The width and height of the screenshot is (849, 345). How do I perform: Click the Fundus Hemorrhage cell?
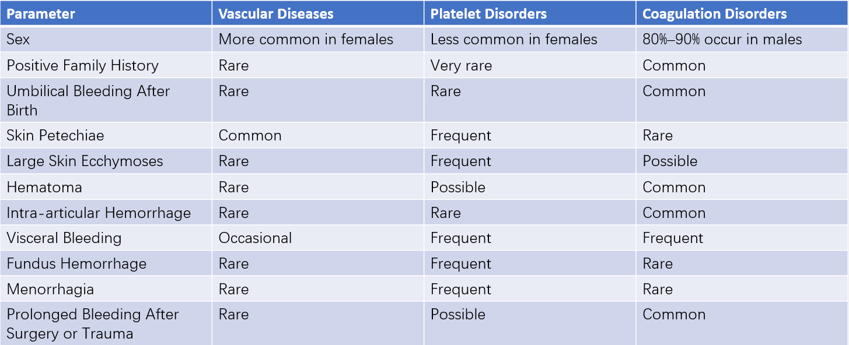106,263
